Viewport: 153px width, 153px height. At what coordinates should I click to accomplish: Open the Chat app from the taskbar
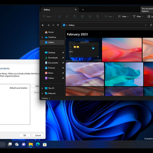[x=24, y=144]
